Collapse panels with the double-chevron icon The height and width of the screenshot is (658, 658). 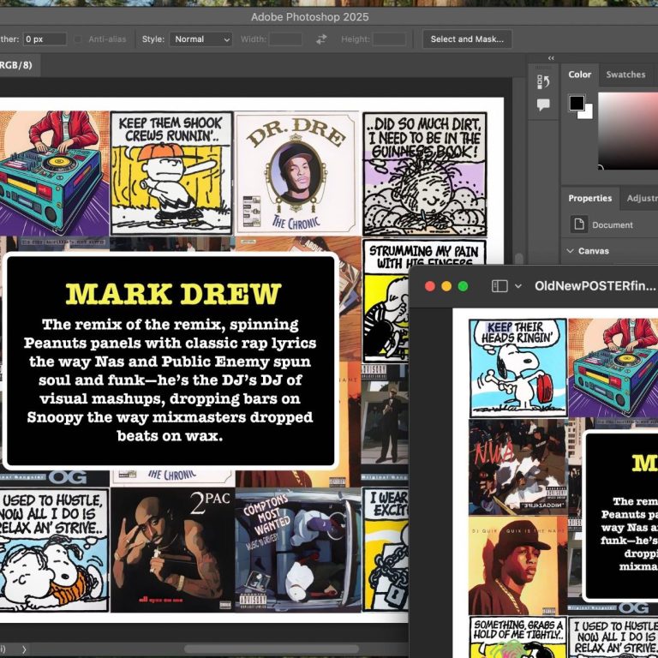pyautogui.click(x=551, y=58)
